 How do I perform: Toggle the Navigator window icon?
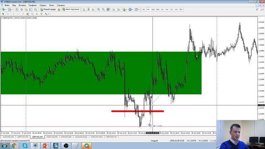pyautogui.click(x=26, y=10)
